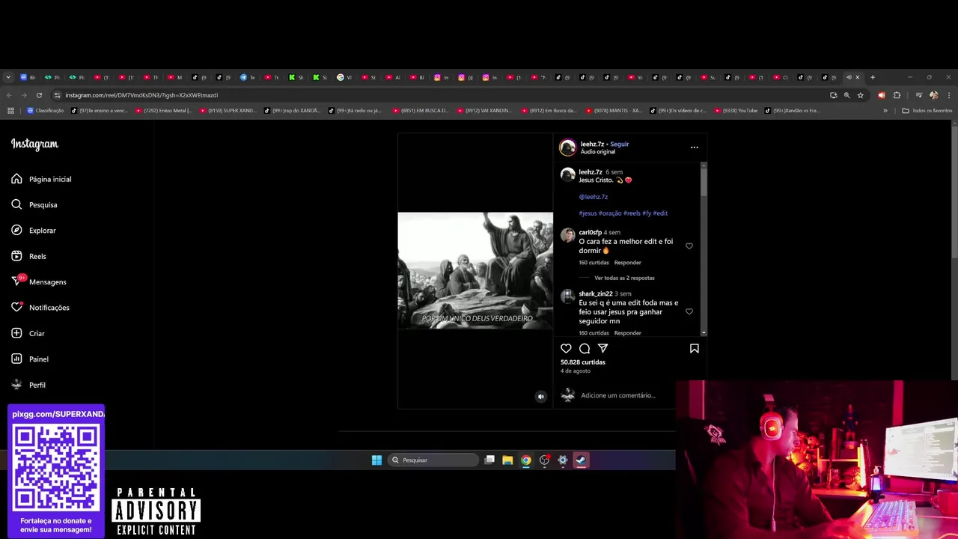Play or pause the Jesus reel video
This screenshot has height=539, width=958.
(475, 271)
